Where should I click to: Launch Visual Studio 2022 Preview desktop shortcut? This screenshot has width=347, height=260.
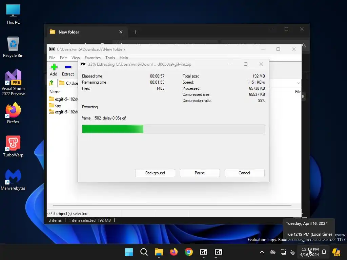click(13, 82)
